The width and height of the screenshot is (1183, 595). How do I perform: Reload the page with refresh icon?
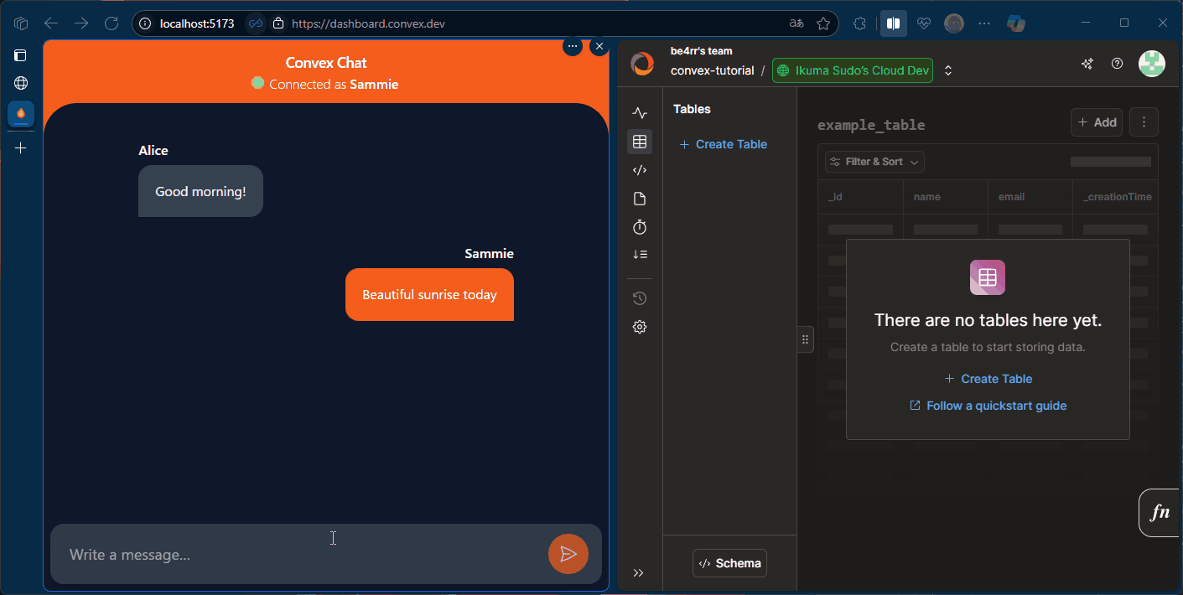112,23
